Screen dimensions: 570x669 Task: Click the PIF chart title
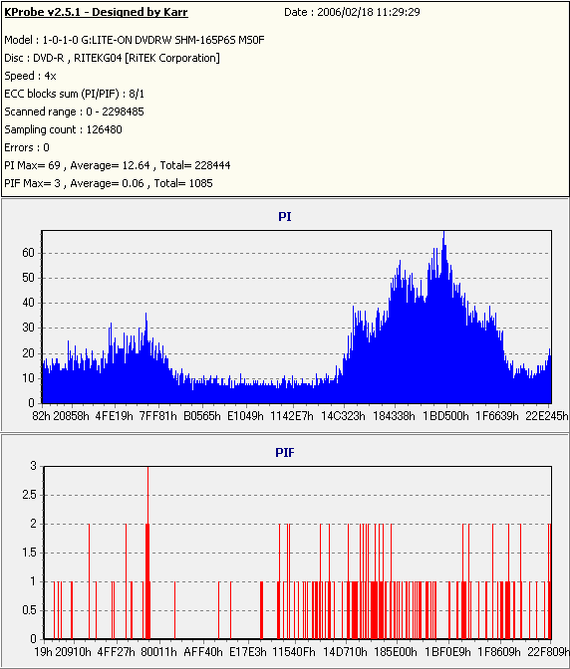pos(285,453)
